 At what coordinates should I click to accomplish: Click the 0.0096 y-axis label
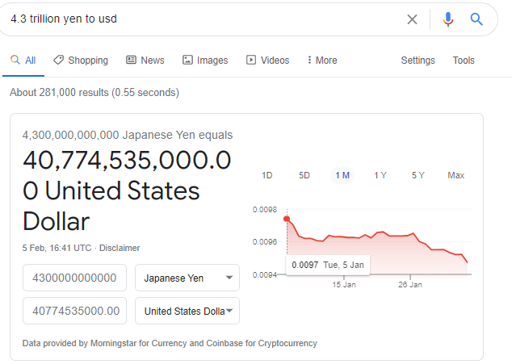265,242
